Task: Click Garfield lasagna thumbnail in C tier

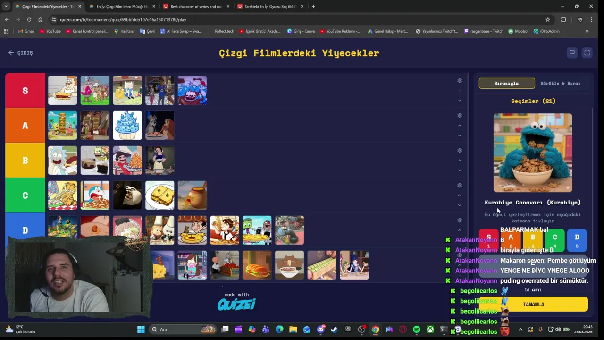Action: point(62,195)
